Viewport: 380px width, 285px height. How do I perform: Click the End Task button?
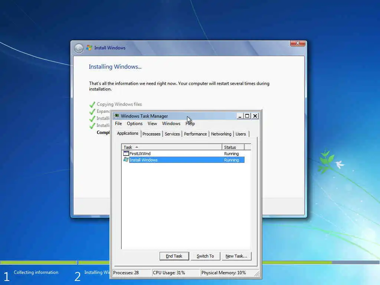coord(174,256)
